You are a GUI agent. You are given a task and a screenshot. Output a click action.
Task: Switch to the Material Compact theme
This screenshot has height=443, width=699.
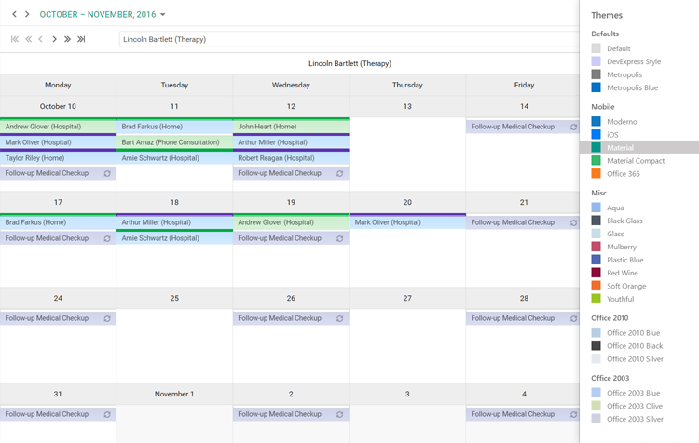click(636, 161)
